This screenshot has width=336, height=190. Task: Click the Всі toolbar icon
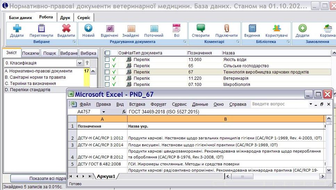(177, 28)
